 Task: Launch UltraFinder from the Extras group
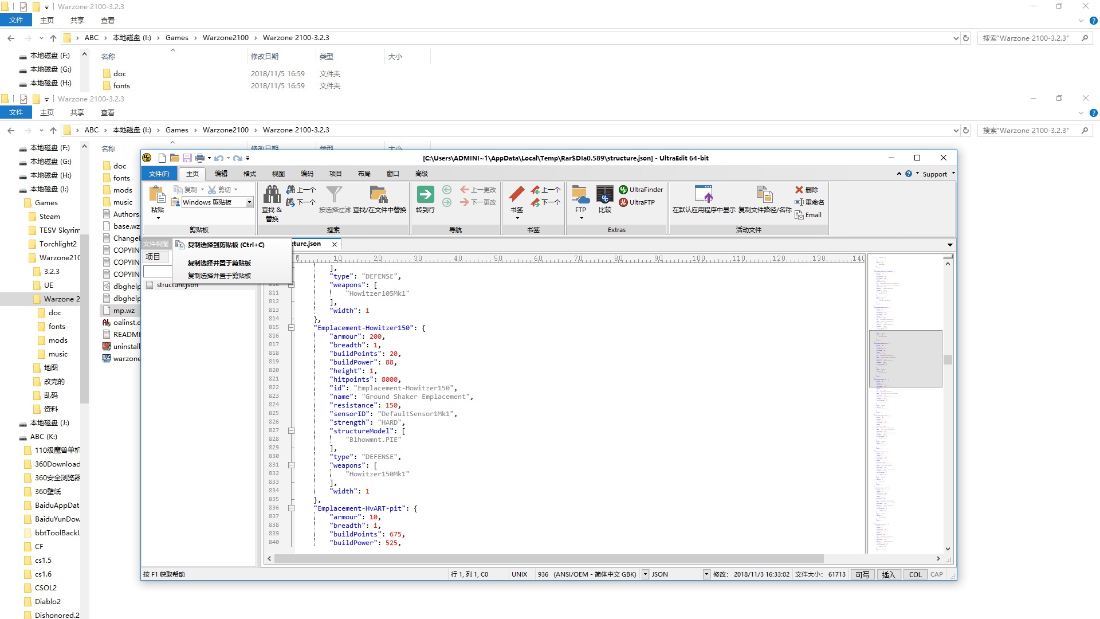pos(641,190)
